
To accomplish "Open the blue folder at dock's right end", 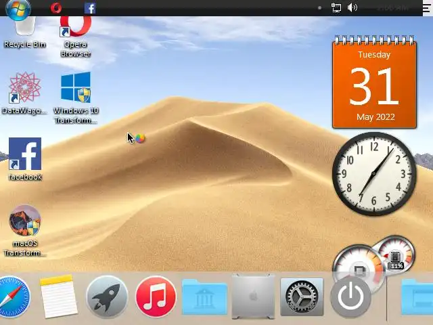I will [417, 297].
